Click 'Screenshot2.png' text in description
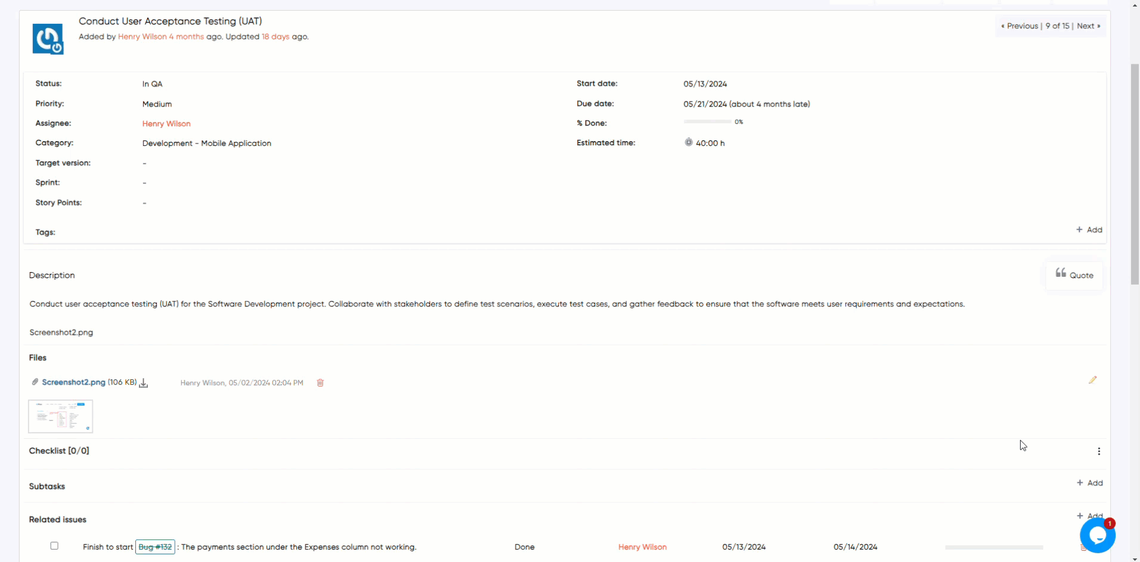This screenshot has width=1140, height=562. pos(61,332)
